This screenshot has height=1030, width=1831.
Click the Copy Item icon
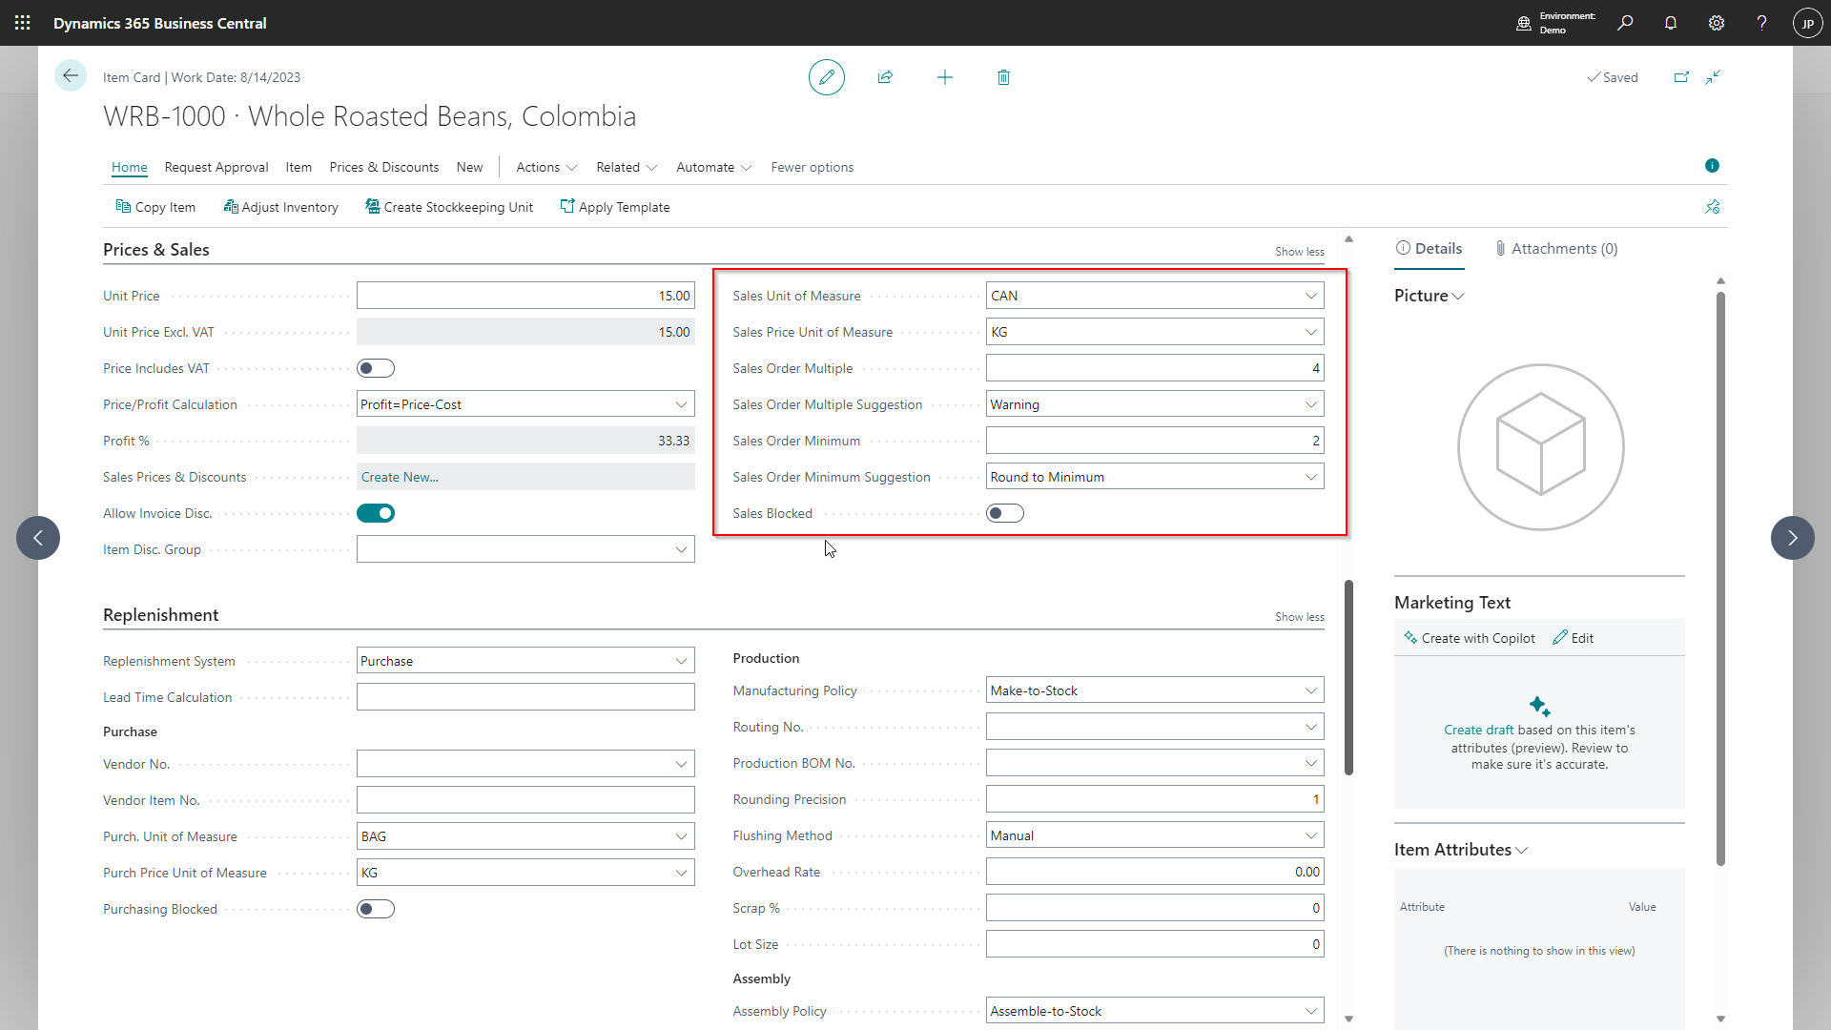click(x=122, y=206)
